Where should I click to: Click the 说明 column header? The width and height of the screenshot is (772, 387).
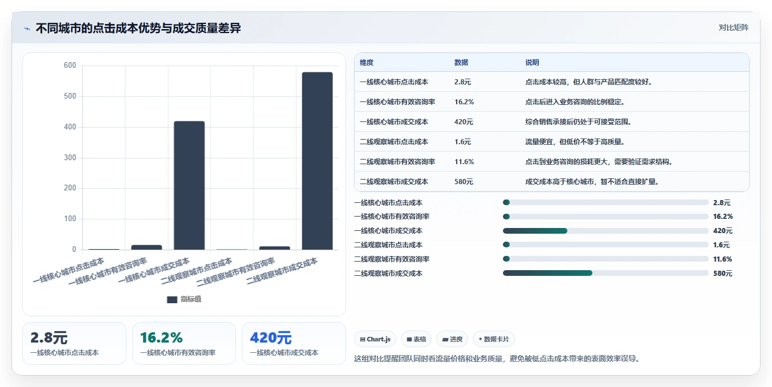532,63
